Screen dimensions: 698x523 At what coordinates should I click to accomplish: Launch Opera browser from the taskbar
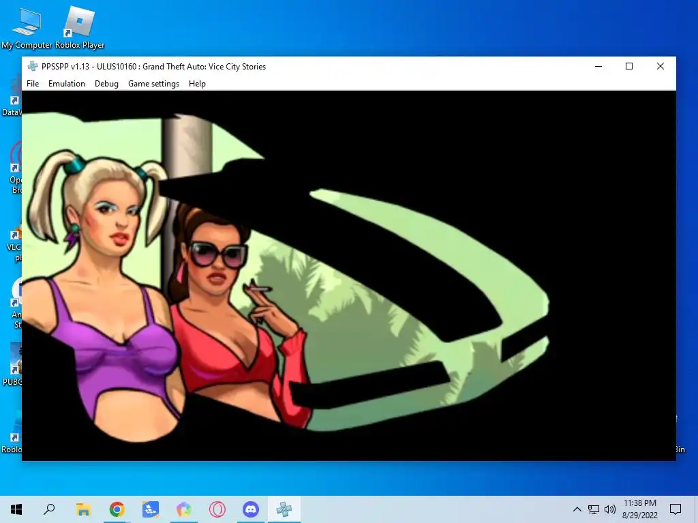pyautogui.click(x=217, y=509)
